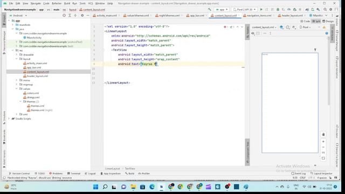
Task: Click zoom to fit screen icon in preview
Action: [323, 158]
